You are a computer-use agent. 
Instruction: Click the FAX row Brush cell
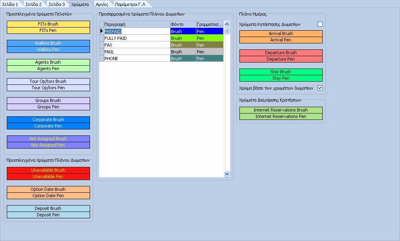pos(183,45)
